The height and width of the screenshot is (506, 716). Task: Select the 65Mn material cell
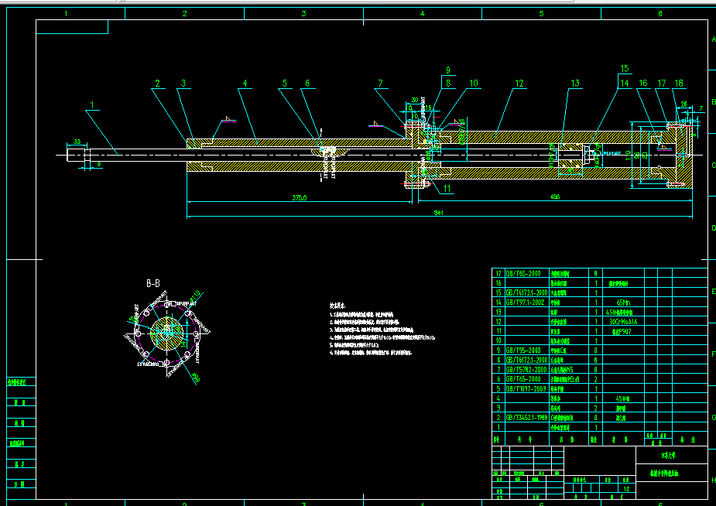(623, 303)
